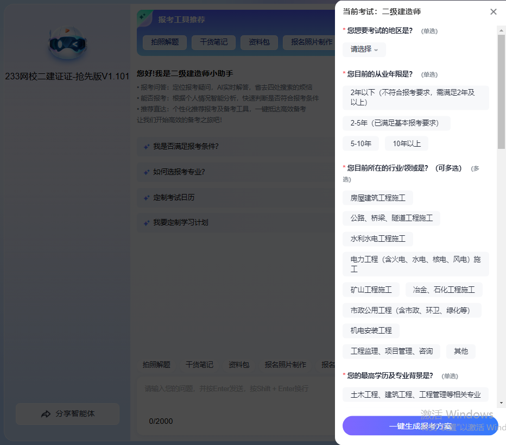
Task: Close the 当前考试 panel with X icon
Action: pos(493,11)
